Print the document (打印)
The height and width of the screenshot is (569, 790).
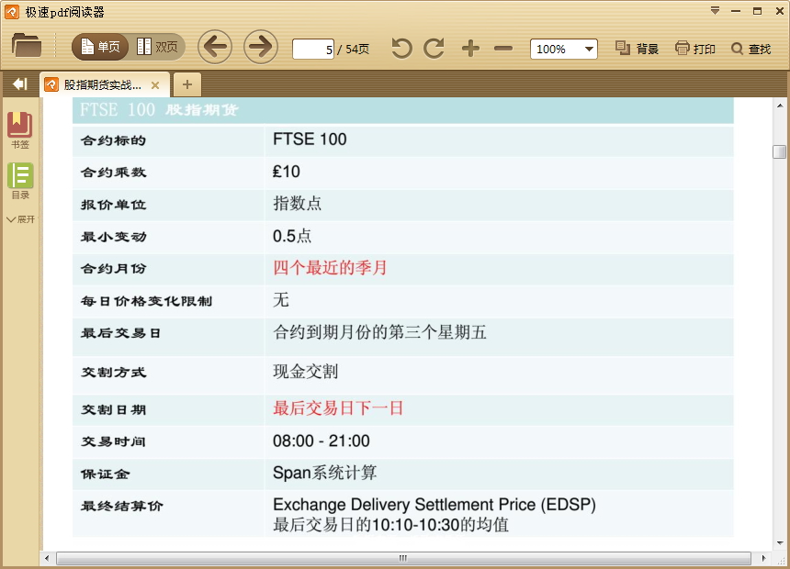[695, 49]
